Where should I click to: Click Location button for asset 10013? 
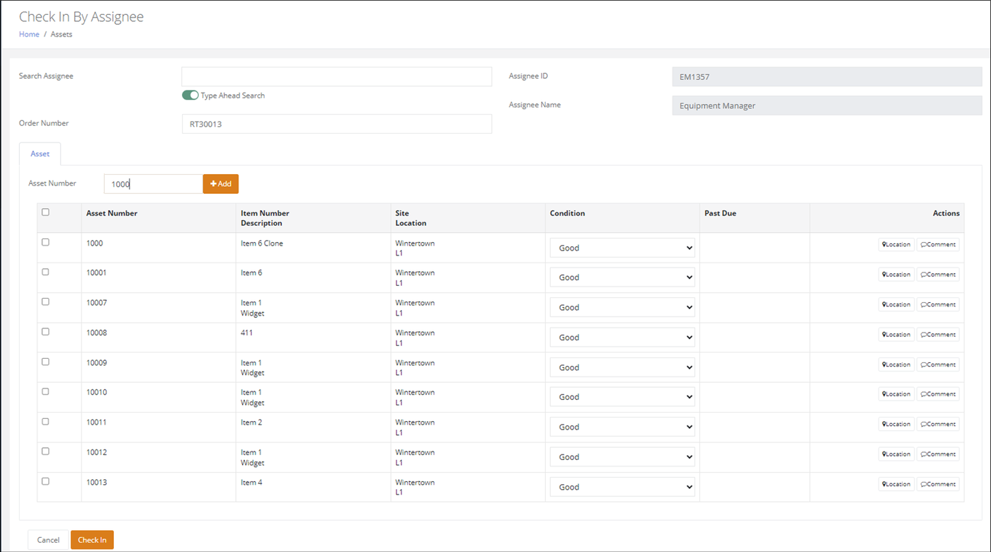(896, 484)
